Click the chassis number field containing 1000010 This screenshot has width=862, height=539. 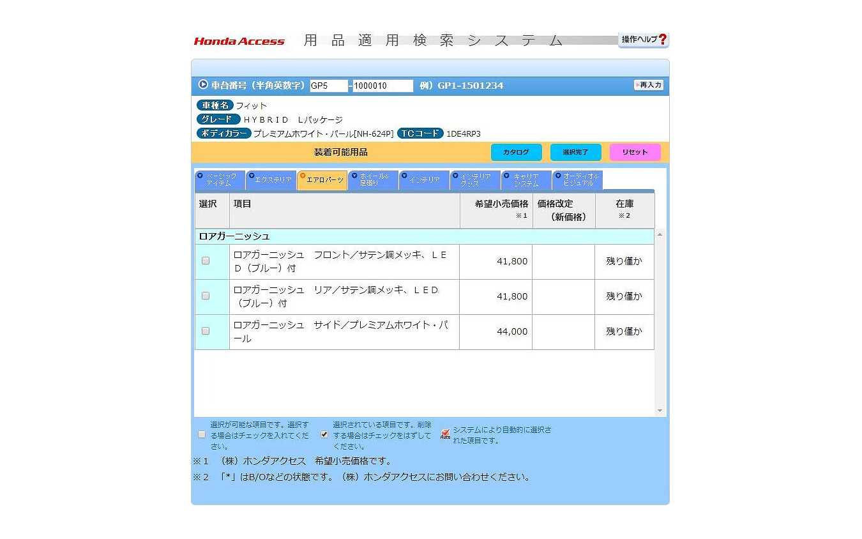click(383, 86)
